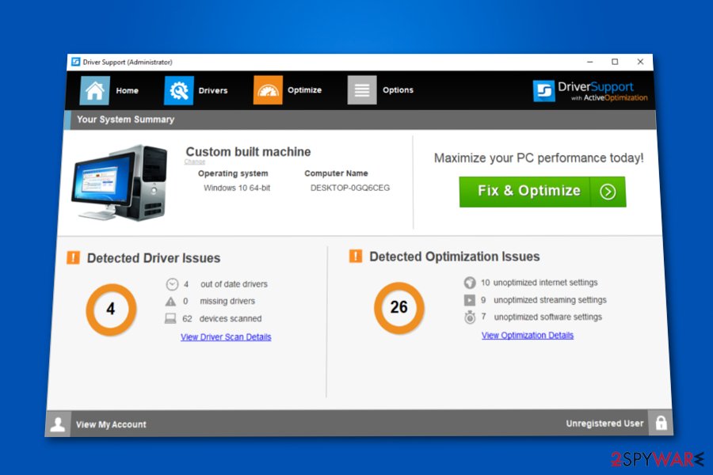The width and height of the screenshot is (713, 475).
Task: Click the 'devices scanned' text
Action: (x=231, y=318)
